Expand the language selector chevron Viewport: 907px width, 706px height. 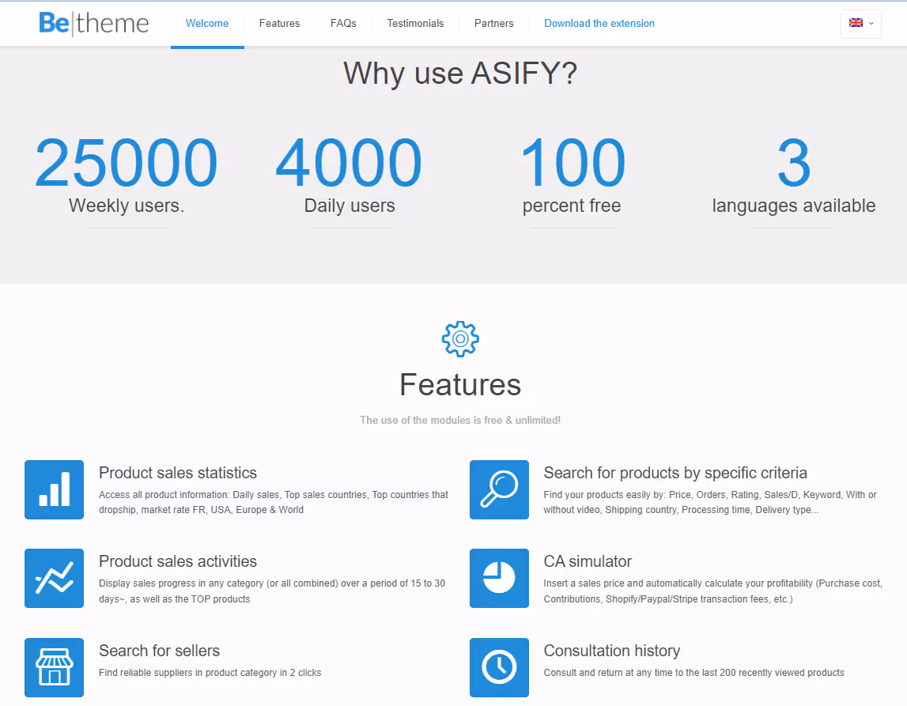(x=870, y=25)
